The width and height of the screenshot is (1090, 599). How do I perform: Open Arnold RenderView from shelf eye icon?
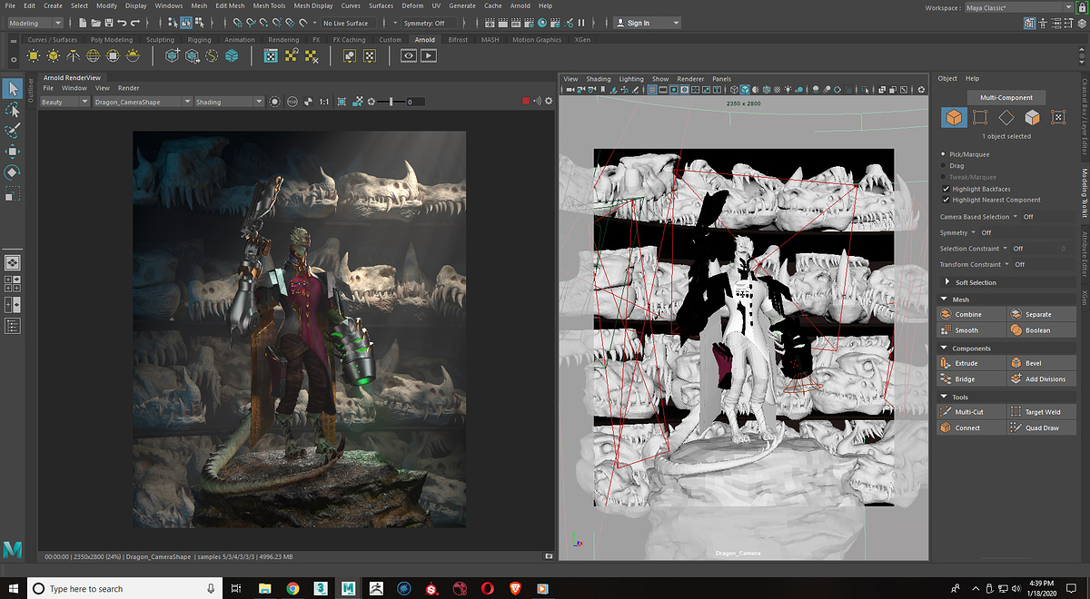409,55
